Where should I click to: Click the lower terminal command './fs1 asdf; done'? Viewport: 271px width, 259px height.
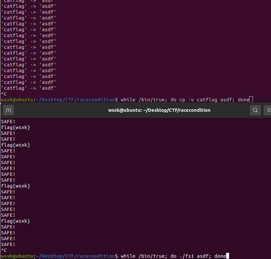tap(203, 256)
